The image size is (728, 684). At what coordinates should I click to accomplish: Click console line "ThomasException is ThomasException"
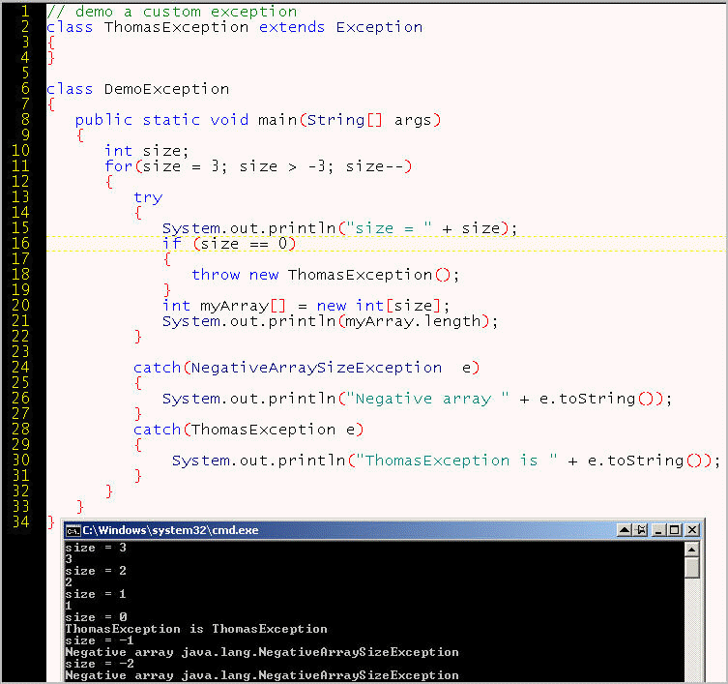click(x=196, y=629)
